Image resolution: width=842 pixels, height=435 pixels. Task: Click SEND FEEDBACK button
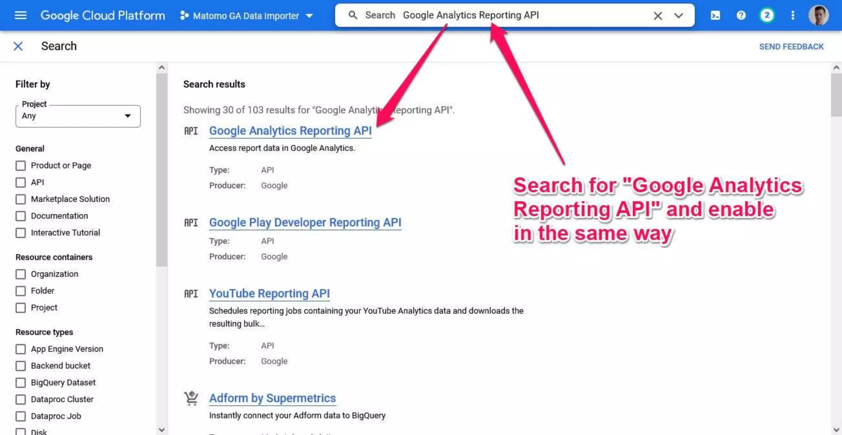point(791,46)
